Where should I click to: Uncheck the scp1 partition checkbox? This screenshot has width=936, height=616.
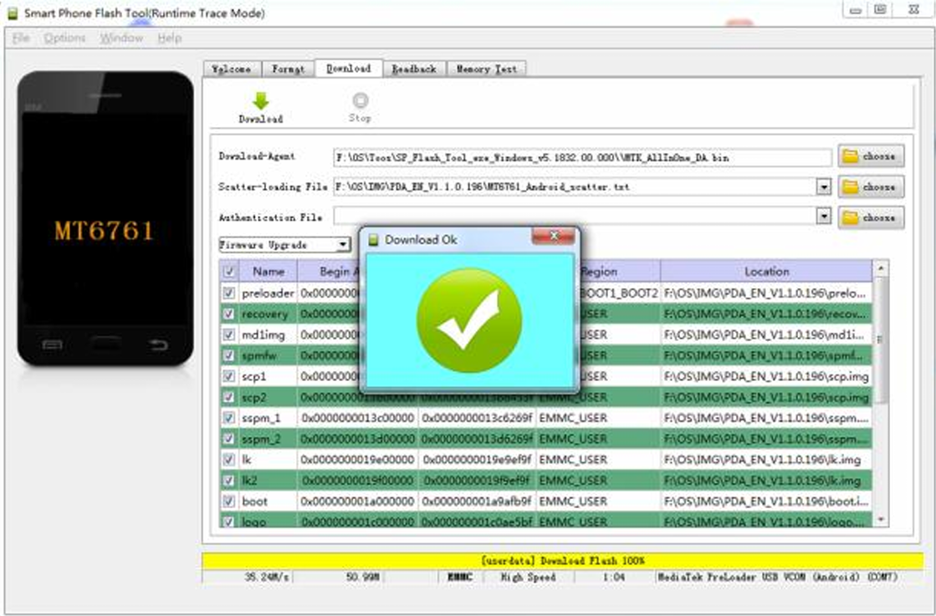[x=228, y=376]
